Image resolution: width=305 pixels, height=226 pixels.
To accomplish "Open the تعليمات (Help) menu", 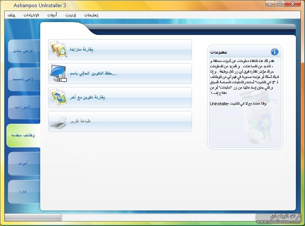I will (x=91, y=15).
